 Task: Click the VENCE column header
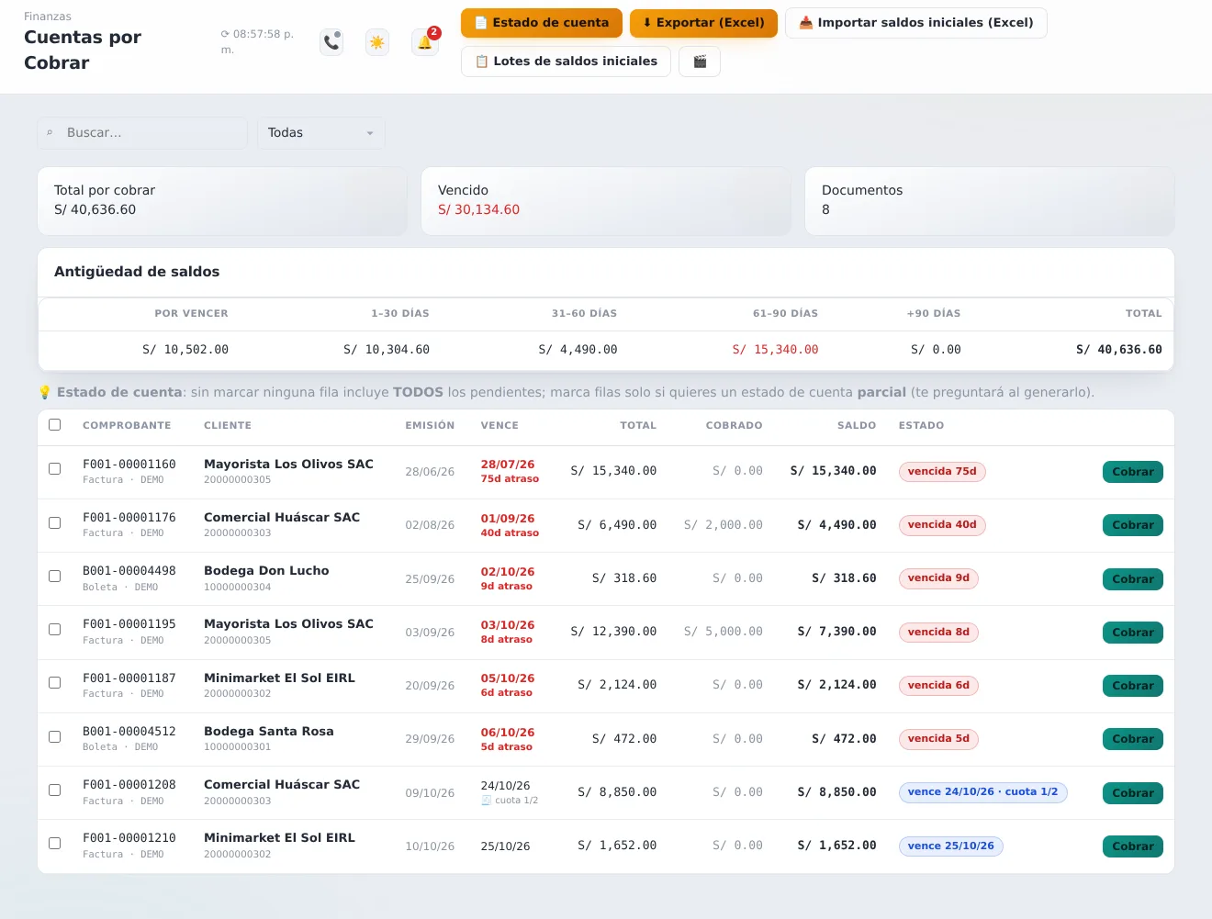pos(499,426)
